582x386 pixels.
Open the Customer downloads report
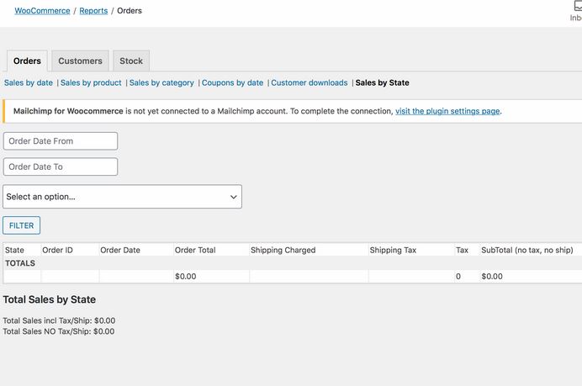[310, 82]
